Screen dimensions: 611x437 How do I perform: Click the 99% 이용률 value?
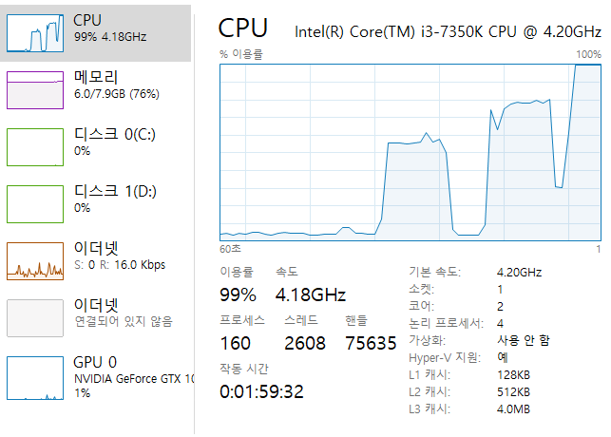[238, 294]
